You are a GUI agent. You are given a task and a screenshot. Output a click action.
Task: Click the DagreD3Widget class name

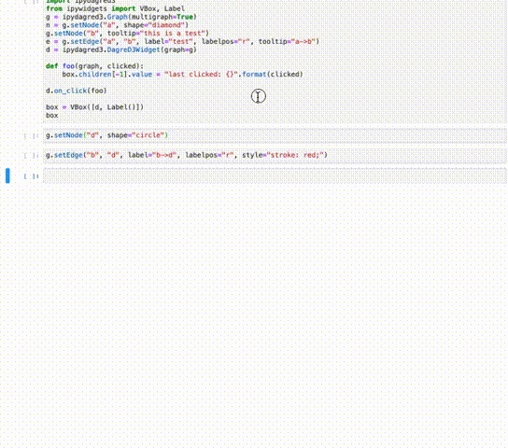(x=134, y=49)
